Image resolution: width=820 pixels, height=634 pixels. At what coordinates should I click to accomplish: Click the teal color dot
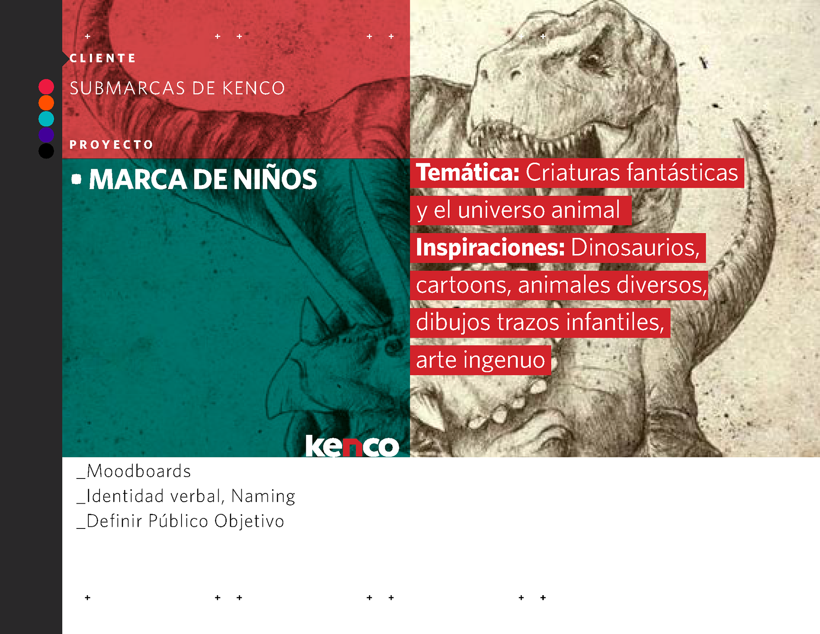pyautogui.click(x=46, y=119)
